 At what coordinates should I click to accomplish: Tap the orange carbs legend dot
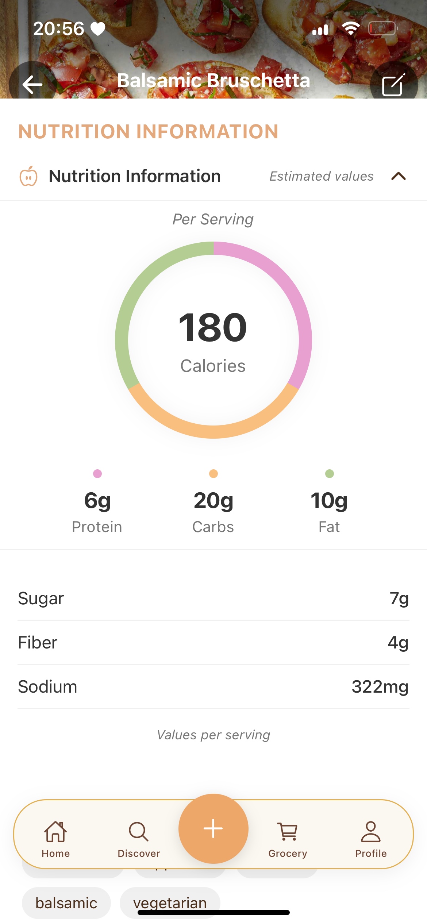tap(213, 474)
